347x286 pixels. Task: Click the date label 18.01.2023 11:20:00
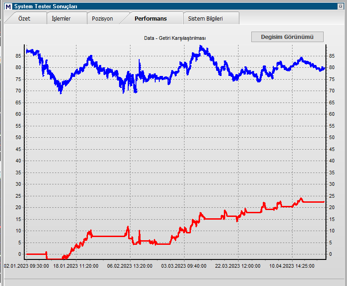coord(76,266)
